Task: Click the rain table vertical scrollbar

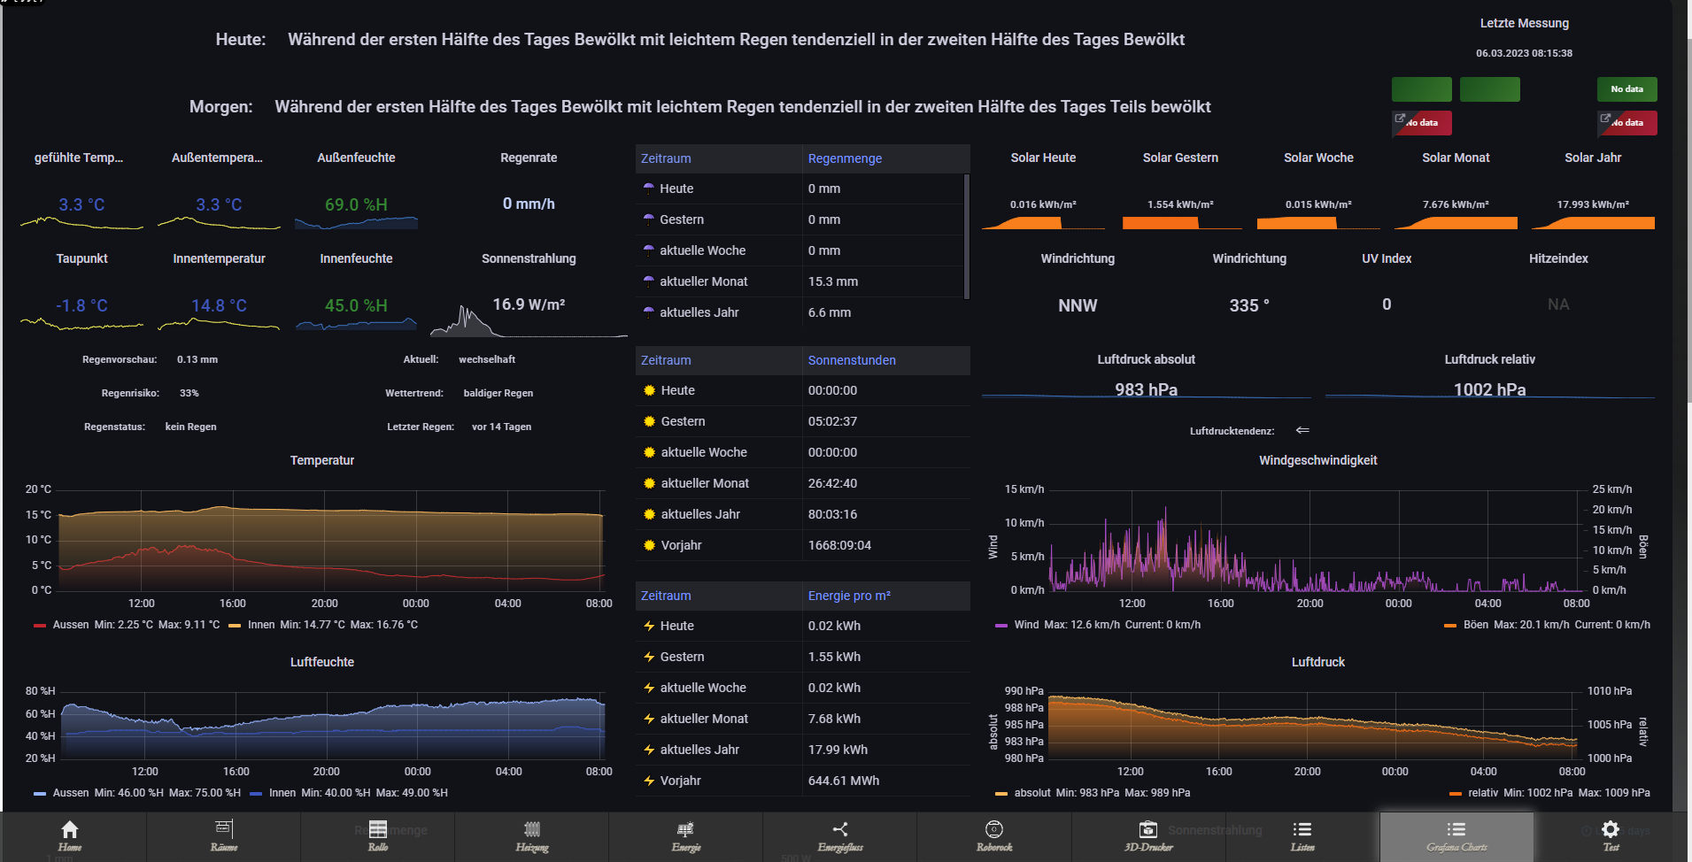Action: click(966, 236)
